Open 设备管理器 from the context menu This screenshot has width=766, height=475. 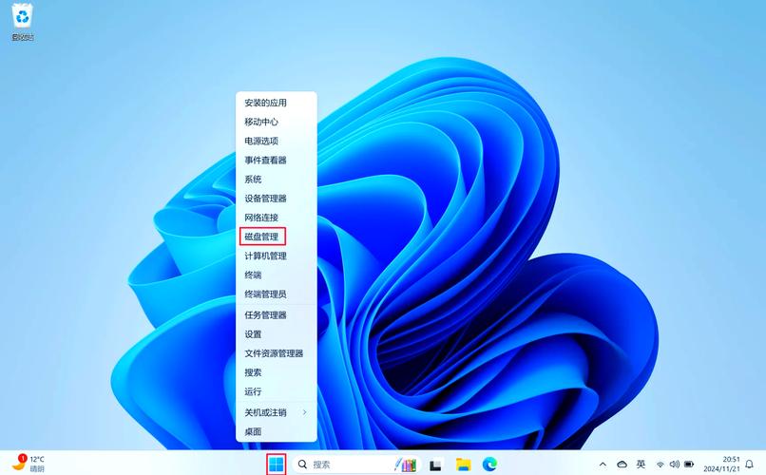(265, 199)
